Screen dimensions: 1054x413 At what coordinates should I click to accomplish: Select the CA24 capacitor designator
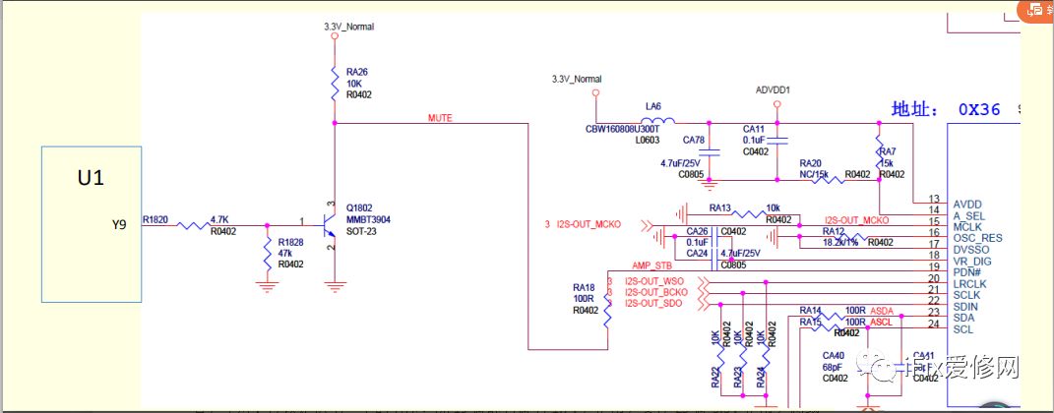(697, 253)
